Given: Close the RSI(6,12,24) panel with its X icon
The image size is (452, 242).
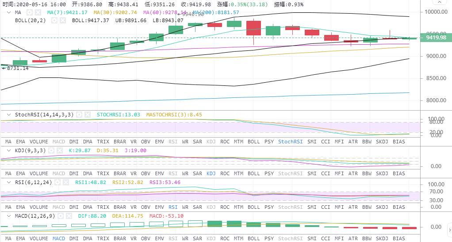Looking at the screenshot, I should pyautogui.click(x=66, y=182).
